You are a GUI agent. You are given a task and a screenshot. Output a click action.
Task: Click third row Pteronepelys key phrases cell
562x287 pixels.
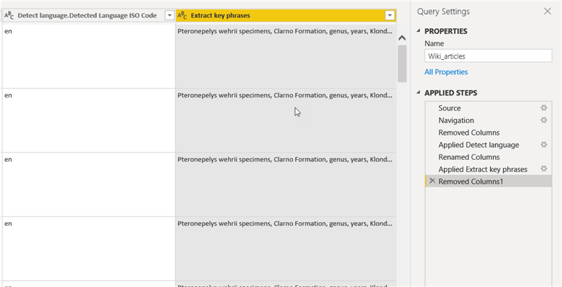tap(286, 185)
